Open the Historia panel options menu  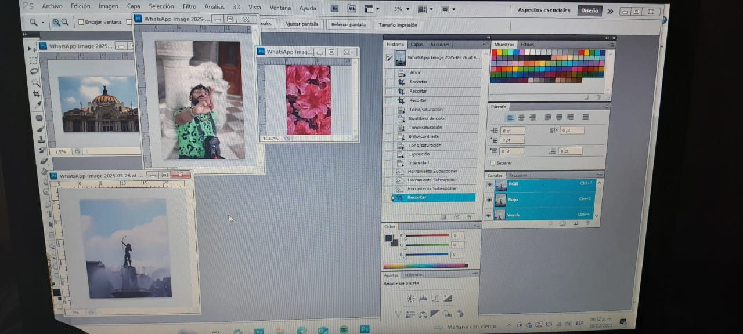[x=485, y=45]
